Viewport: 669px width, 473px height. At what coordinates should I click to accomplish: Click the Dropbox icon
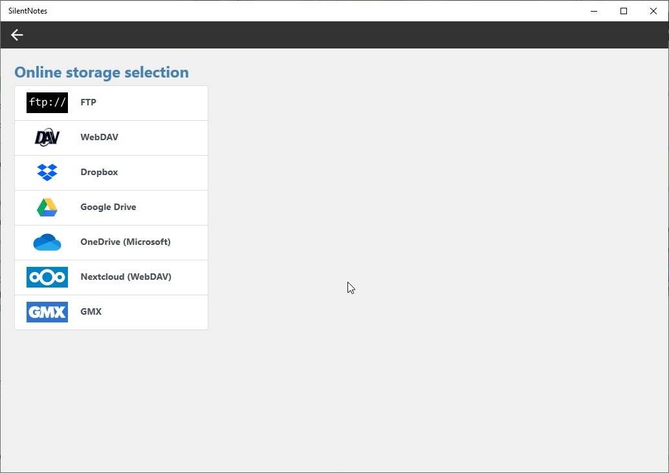tap(47, 172)
